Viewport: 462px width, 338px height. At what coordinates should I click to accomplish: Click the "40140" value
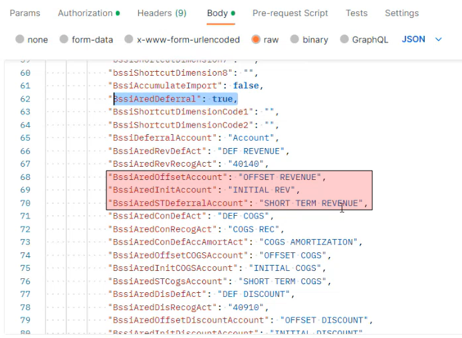[x=246, y=164]
